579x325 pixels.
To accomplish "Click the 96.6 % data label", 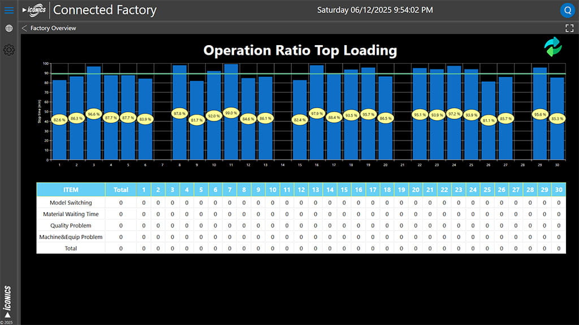I will 93,114.
